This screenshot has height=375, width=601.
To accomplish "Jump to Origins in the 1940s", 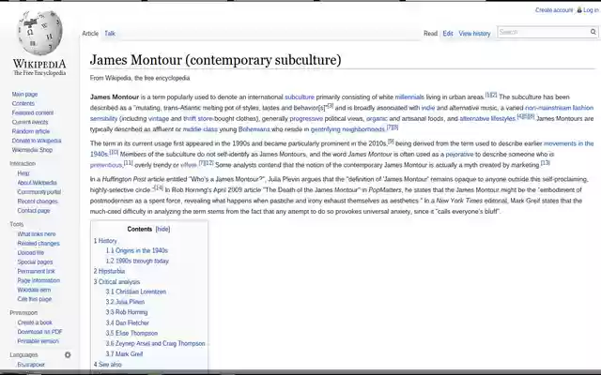I will pyautogui.click(x=137, y=250).
